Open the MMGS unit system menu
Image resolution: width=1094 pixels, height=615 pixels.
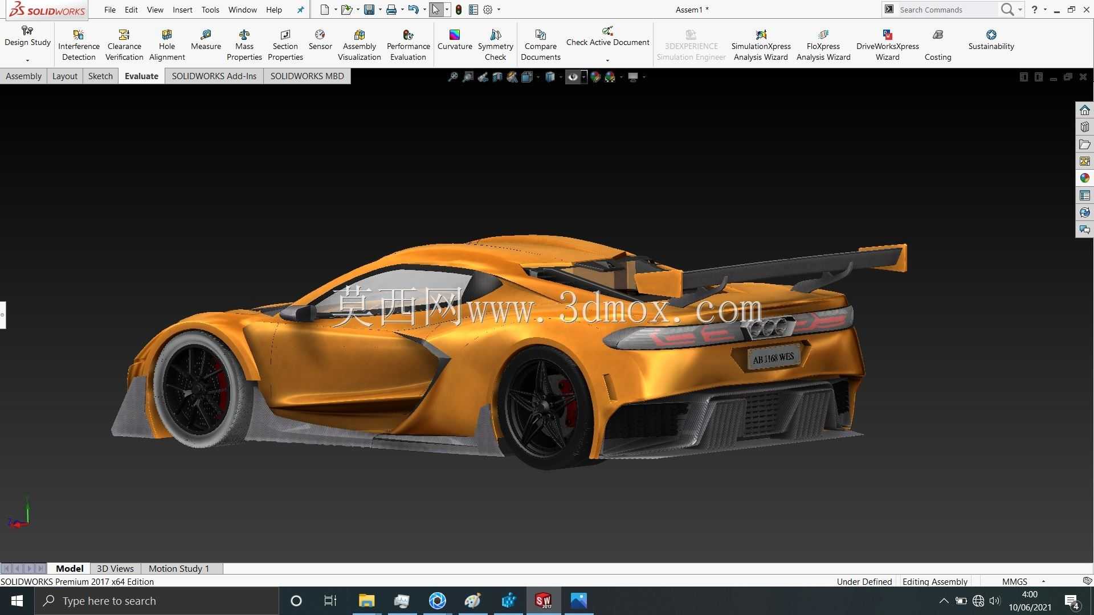tap(1024, 581)
